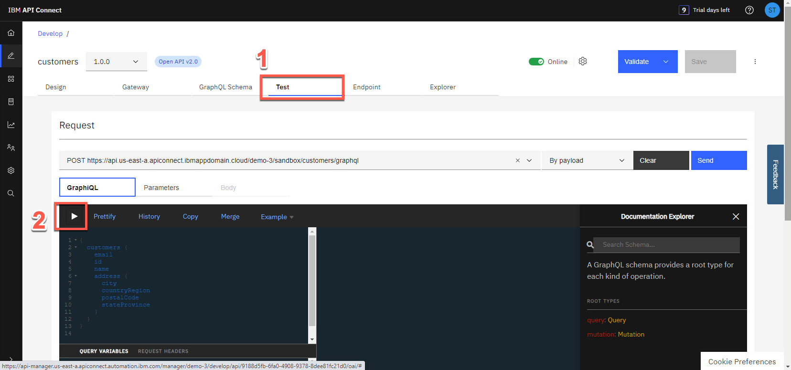
Task: Open the Example dropdown in GraphiQL toolbar
Action: [277, 217]
